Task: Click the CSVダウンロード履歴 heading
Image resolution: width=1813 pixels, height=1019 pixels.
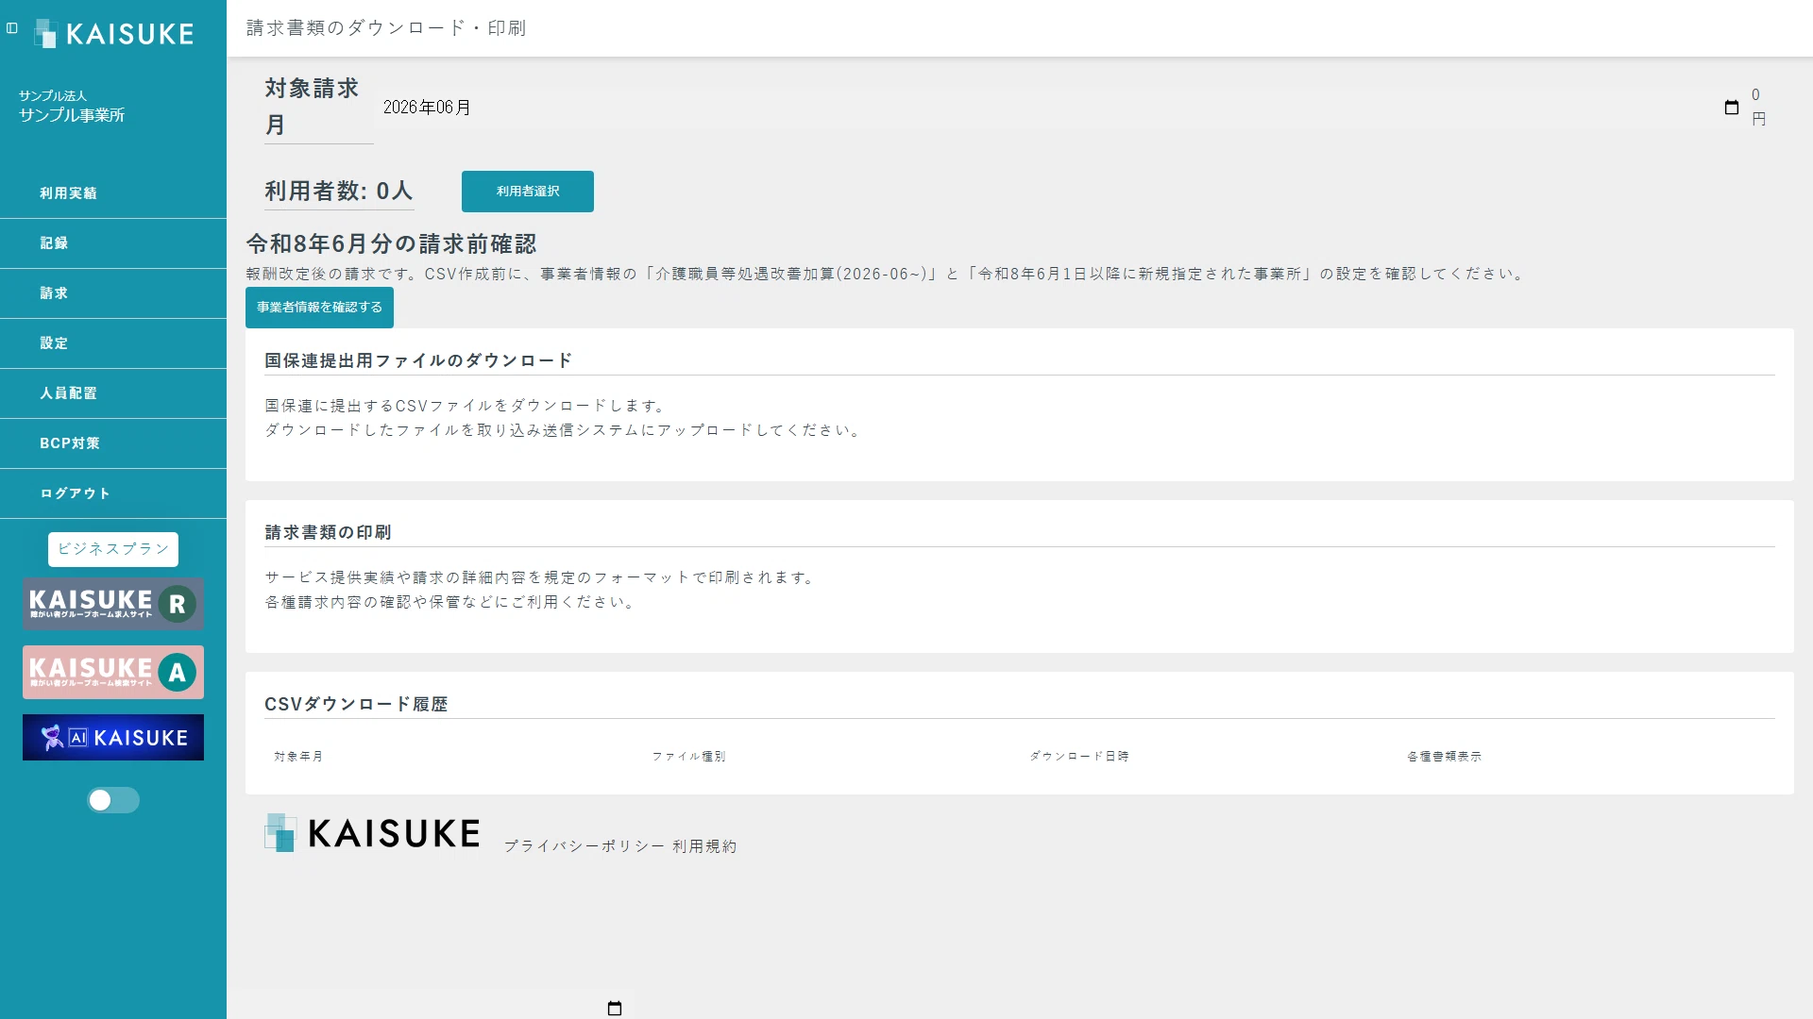Action: pos(356,704)
